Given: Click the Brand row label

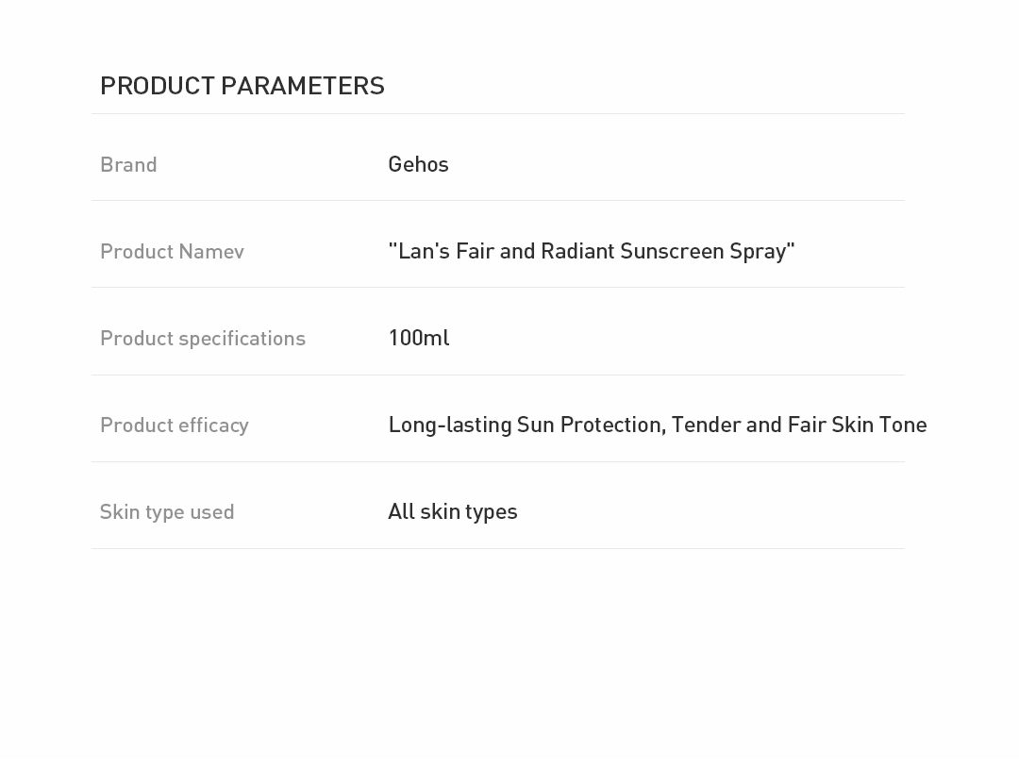Looking at the screenshot, I should coord(128,164).
